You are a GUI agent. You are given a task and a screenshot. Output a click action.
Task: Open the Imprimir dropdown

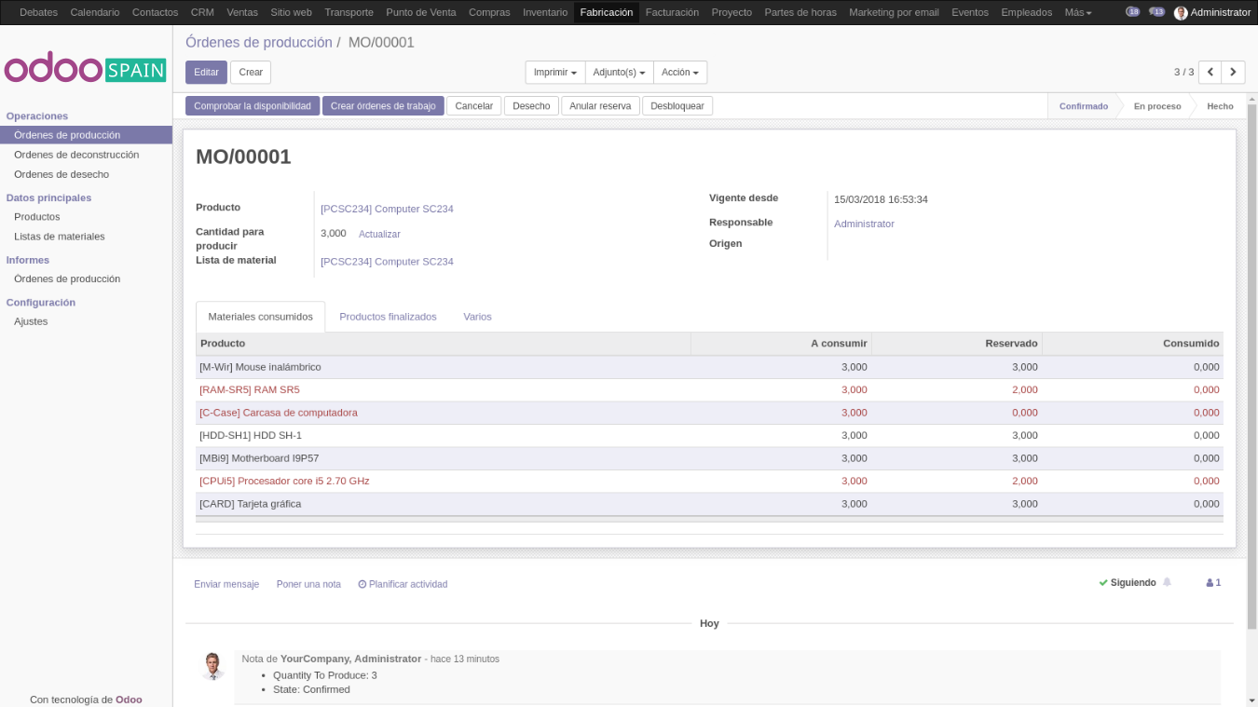tap(554, 72)
